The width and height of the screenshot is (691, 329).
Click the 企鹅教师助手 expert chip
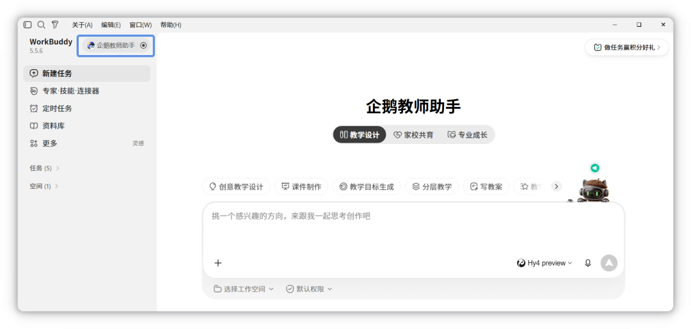click(x=115, y=45)
